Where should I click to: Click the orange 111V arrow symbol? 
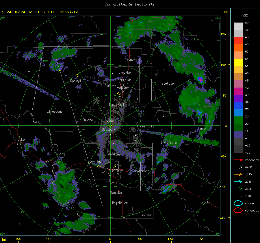[x=238, y=174]
